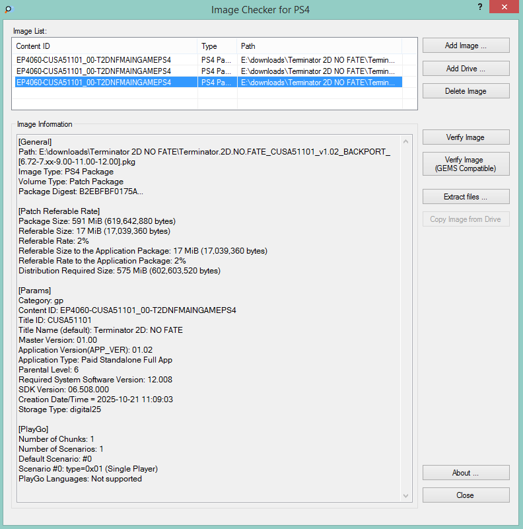Click the scroll down arrow in Image Information
The height and width of the screenshot is (529, 523).
pyautogui.click(x=407, y=496)
